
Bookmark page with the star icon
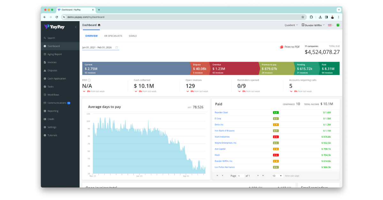(x=303, y=17)
